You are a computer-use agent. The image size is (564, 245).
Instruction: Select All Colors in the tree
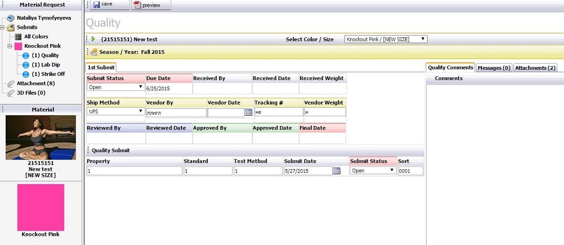point(36,37)
